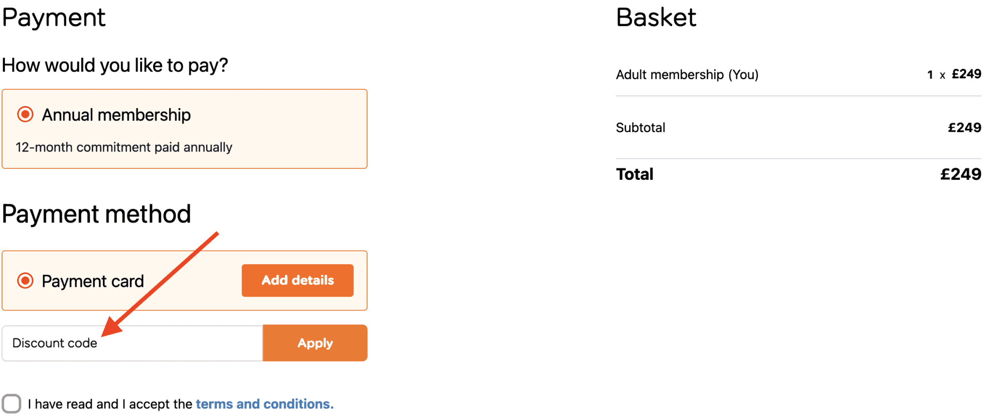989x420 pixels.
Task: Click the Add details button
Action: [x=297, y=280]
